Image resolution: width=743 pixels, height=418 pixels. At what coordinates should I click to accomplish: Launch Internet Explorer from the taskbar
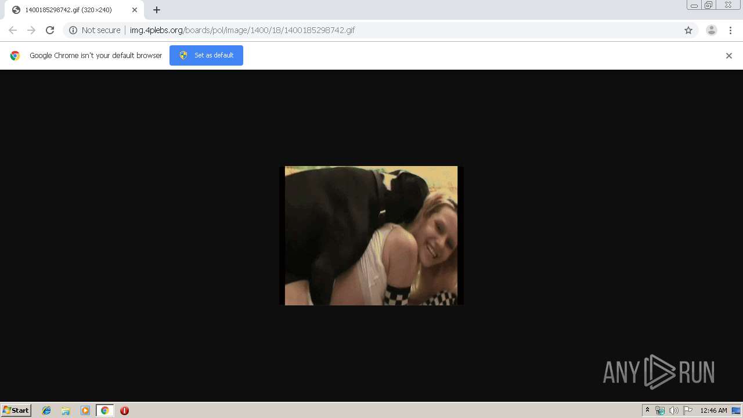46,410
